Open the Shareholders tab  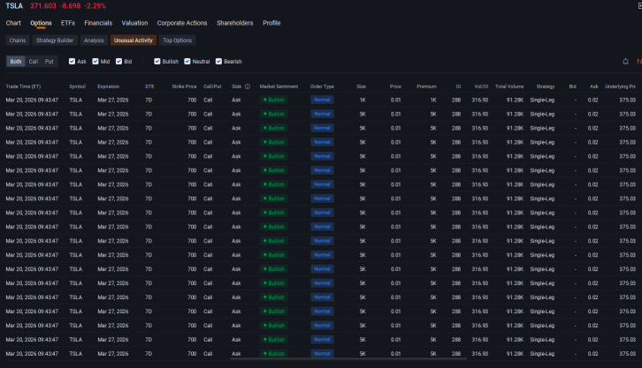coord(235,23)
